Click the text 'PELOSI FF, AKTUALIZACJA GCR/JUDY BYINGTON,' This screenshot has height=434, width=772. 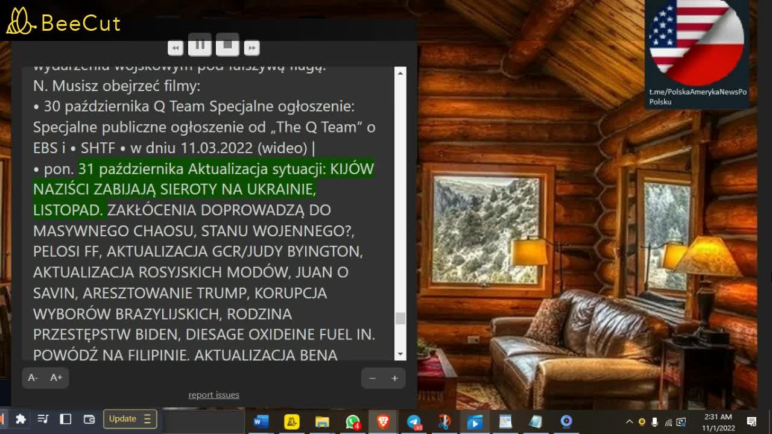198,251
